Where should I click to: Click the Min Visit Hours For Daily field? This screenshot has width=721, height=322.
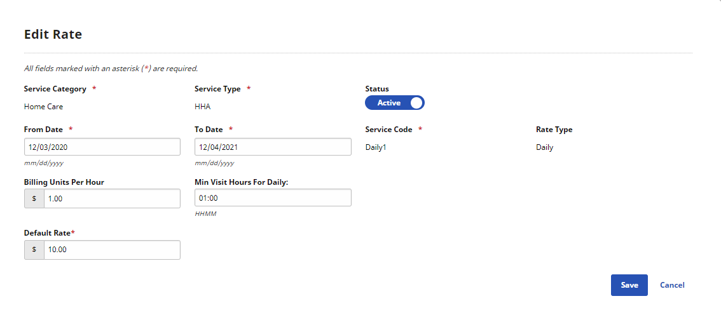[273, 198]
